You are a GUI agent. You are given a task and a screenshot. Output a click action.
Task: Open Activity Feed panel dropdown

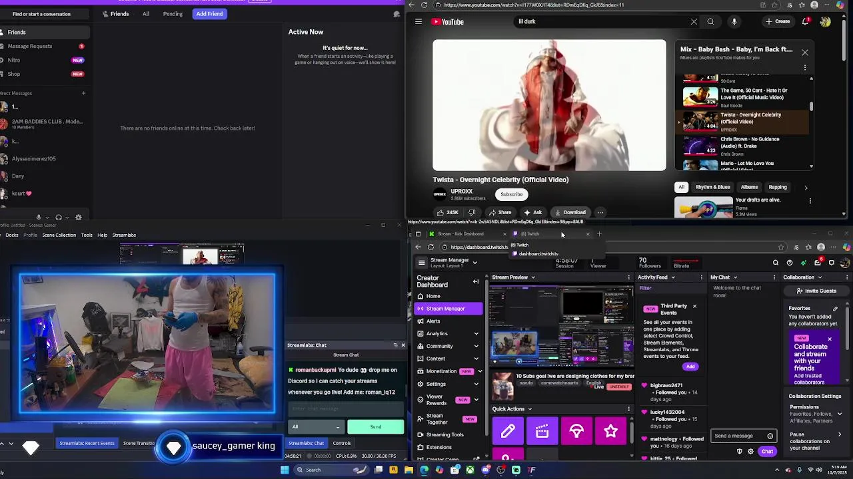pos(672,277)
